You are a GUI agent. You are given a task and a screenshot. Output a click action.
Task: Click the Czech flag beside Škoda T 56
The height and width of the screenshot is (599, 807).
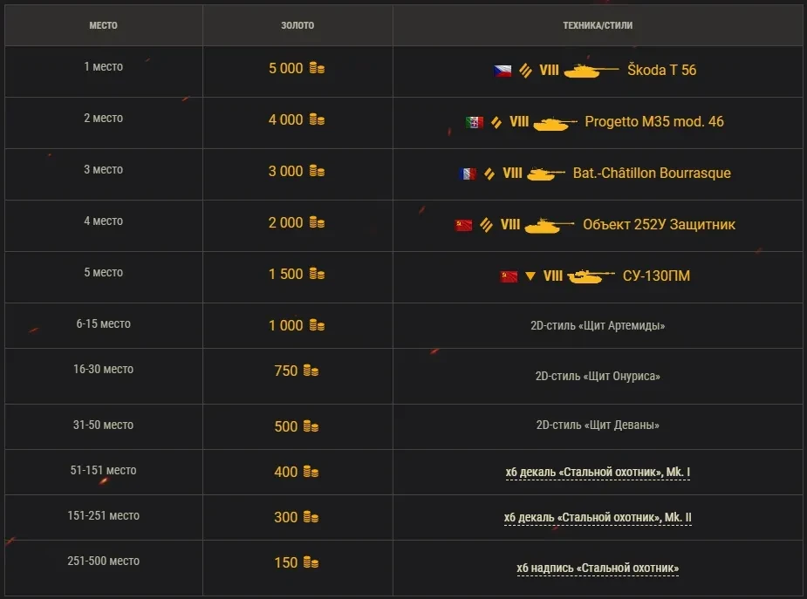tap(502, 71)
